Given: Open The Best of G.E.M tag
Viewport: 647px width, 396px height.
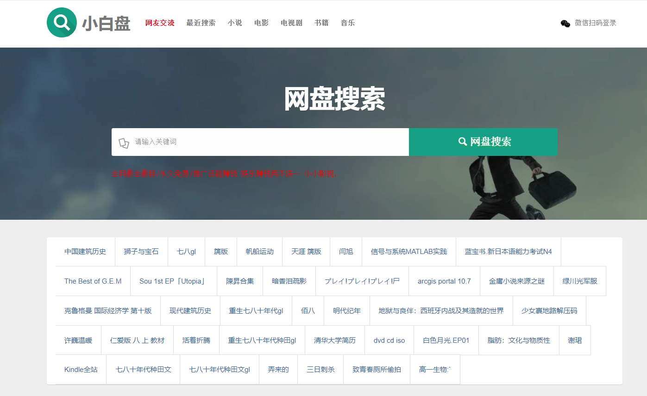Looking at the screenshot, I should pos(93,281).
